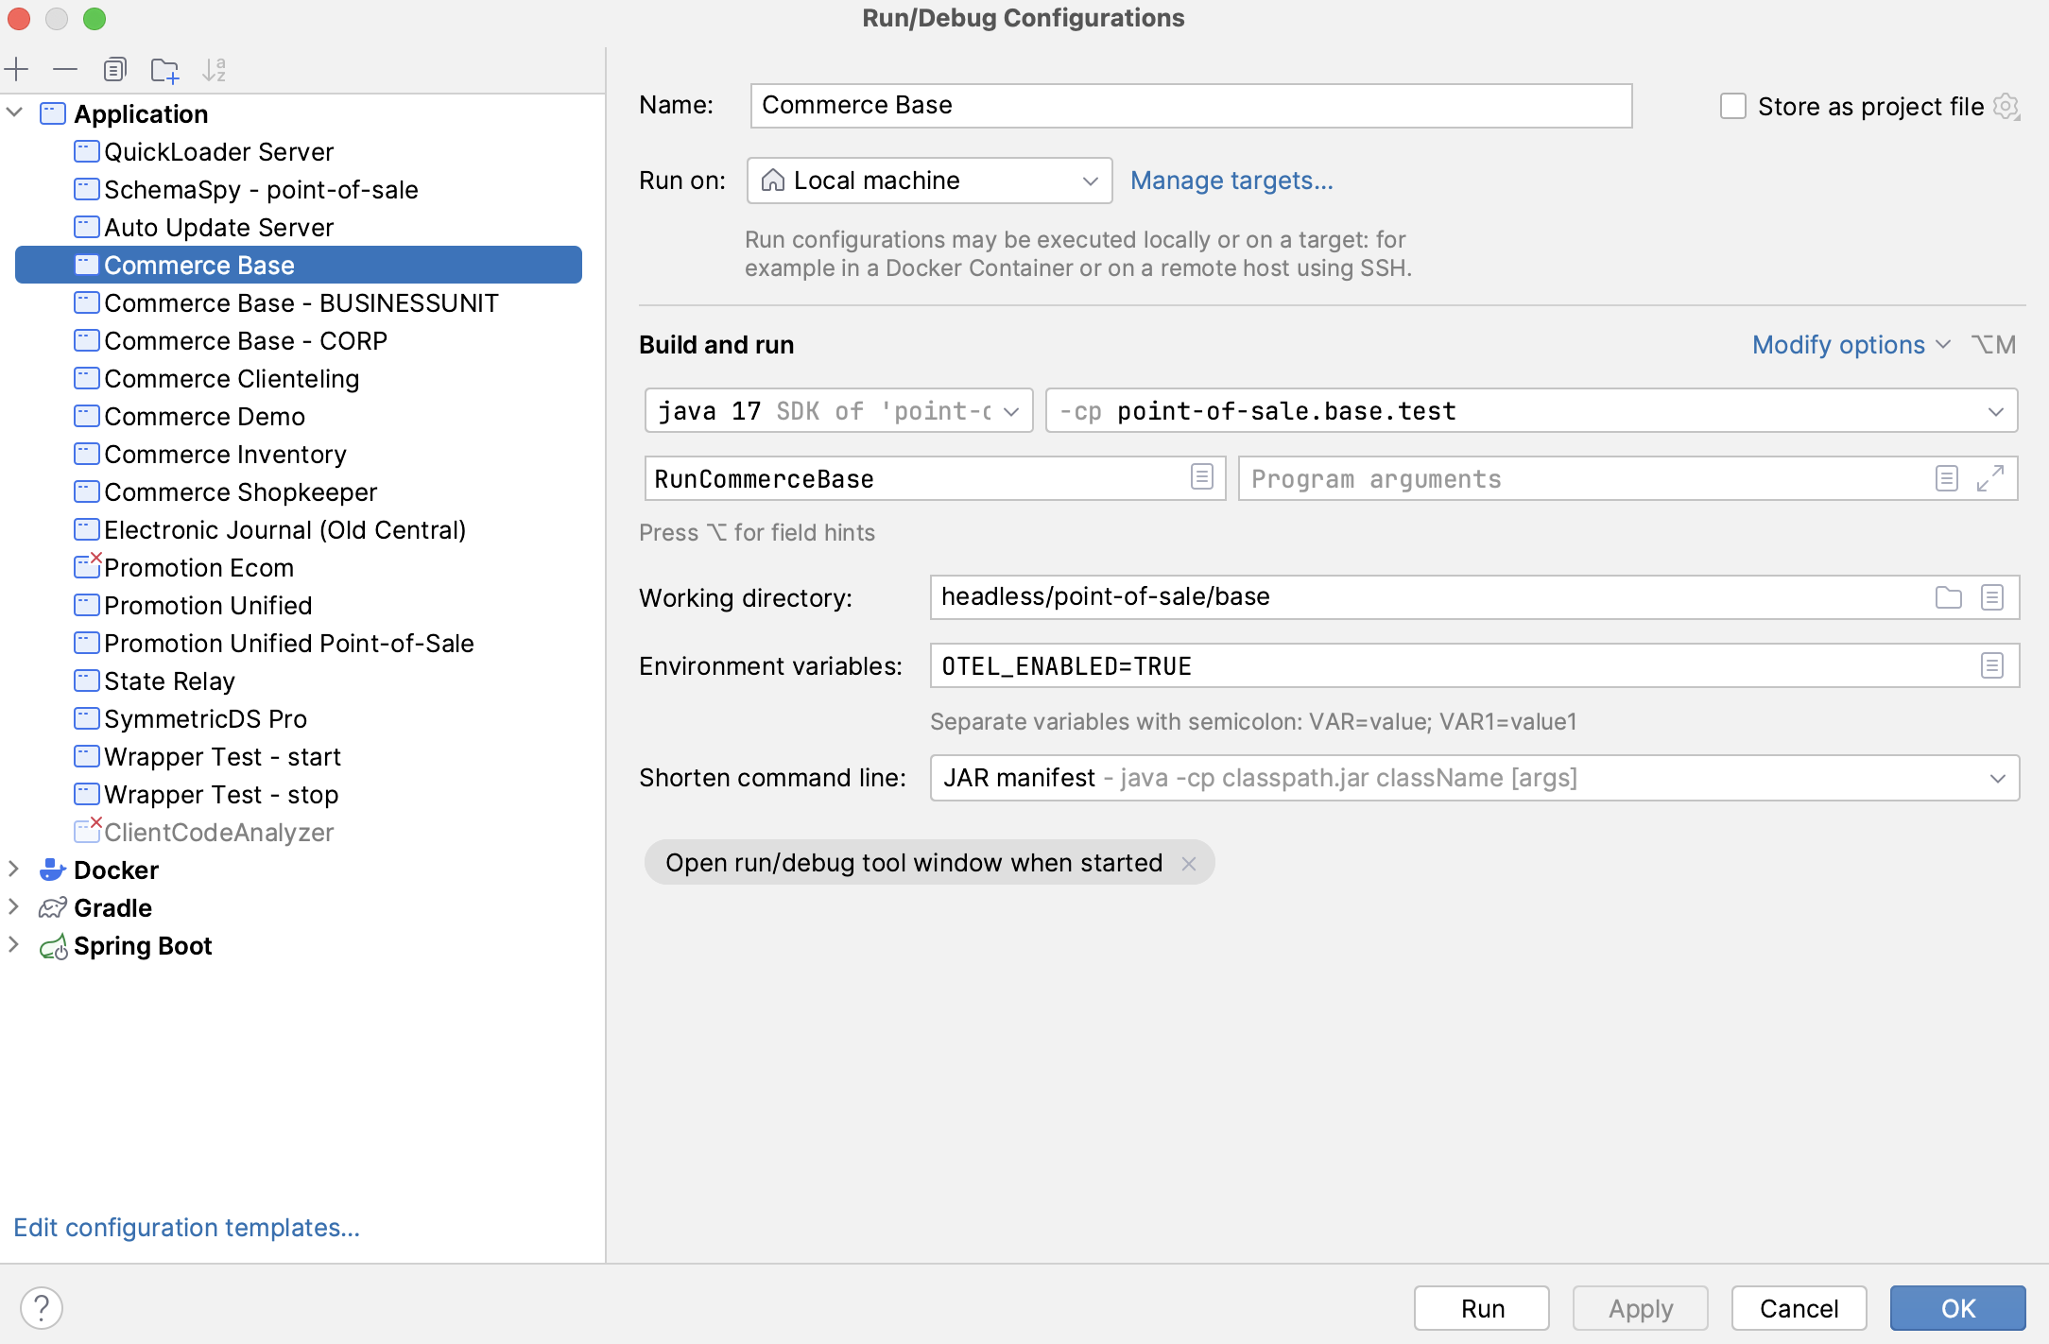Click the Working directory browse folder icon
The height and width of the screenshot is (1344, 2049).
(1948, 597)
